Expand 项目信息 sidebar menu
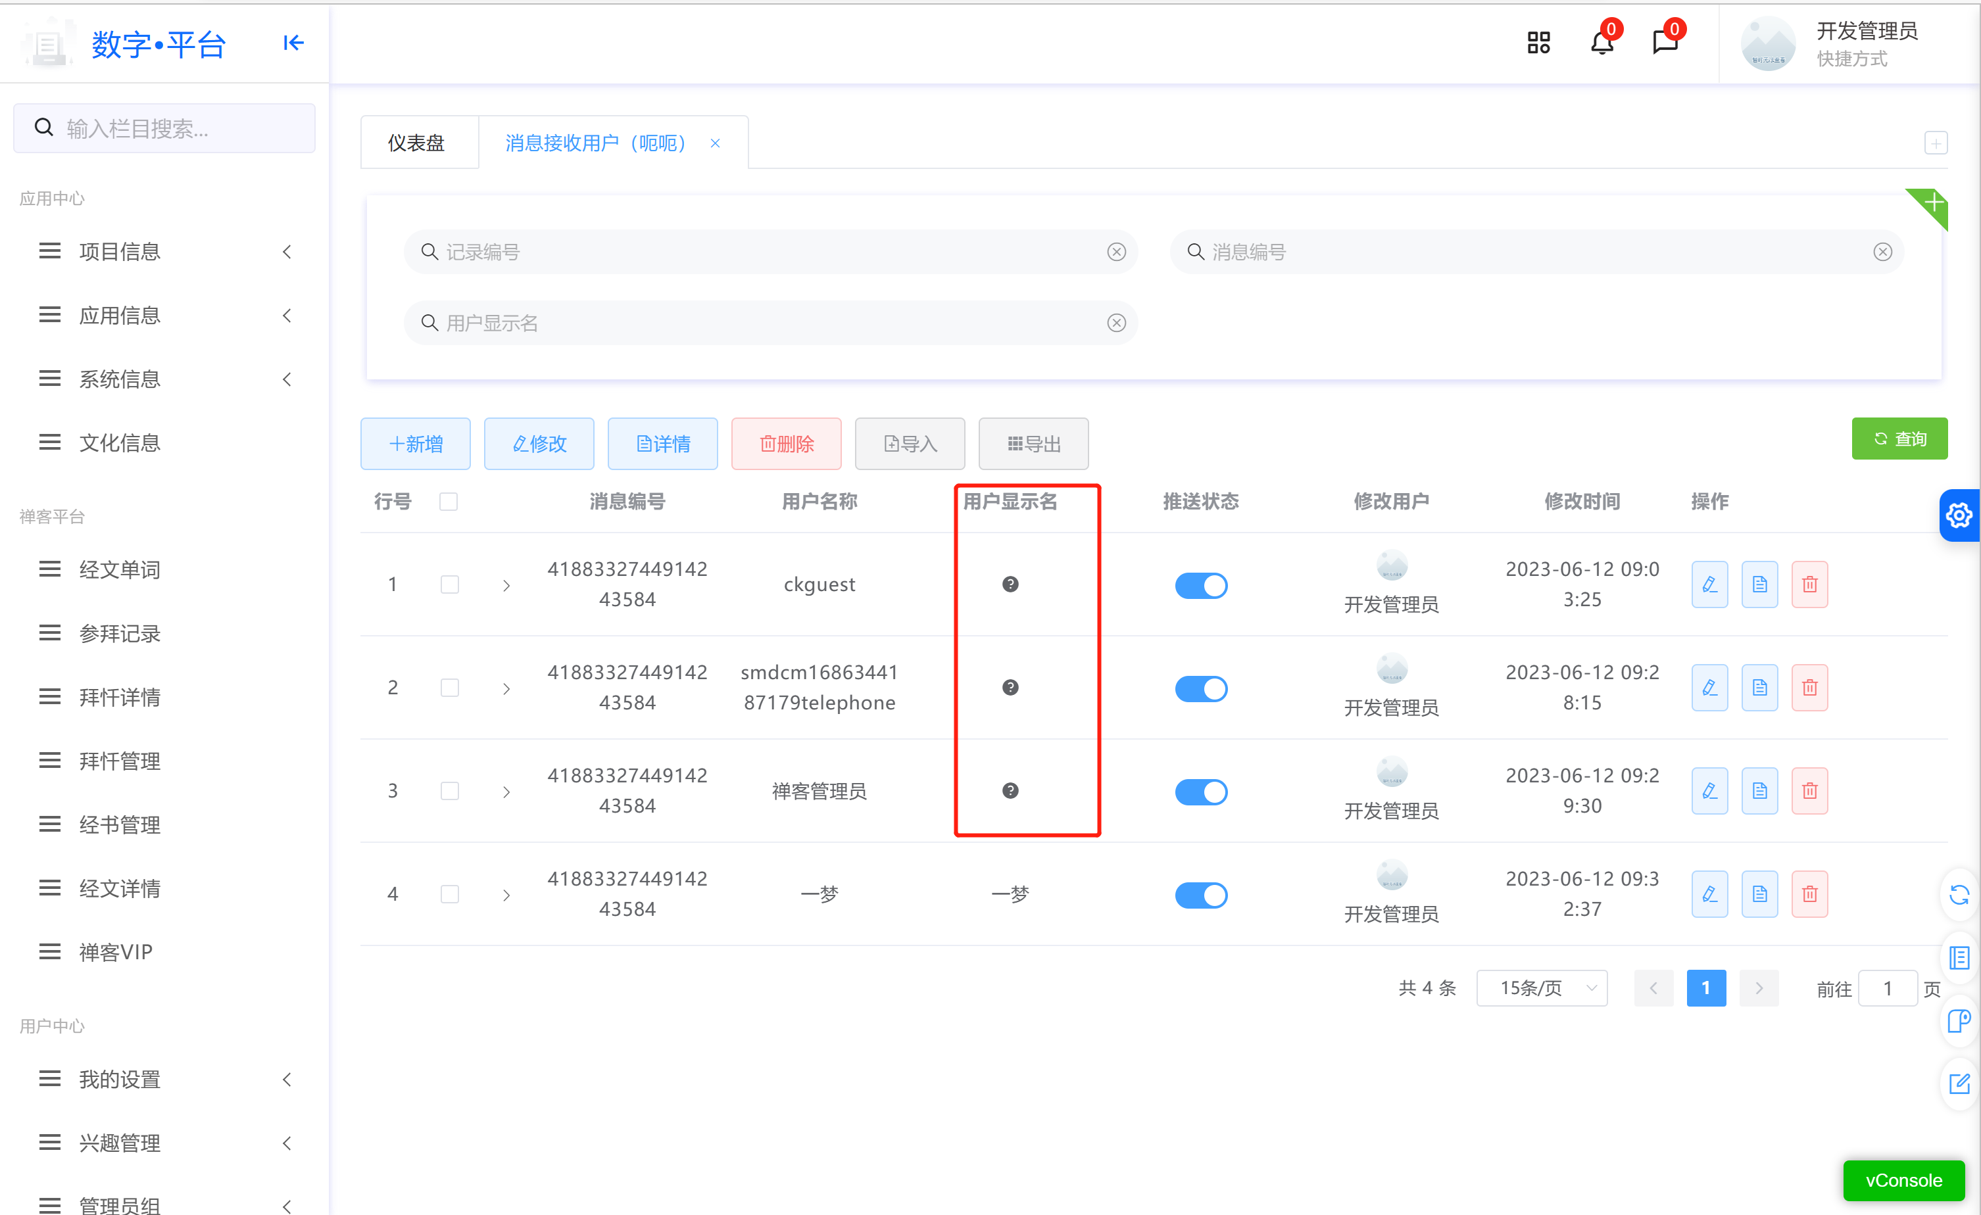Image resolution: width=1981 pixels, height=1215 pixels. click(164, 252)
